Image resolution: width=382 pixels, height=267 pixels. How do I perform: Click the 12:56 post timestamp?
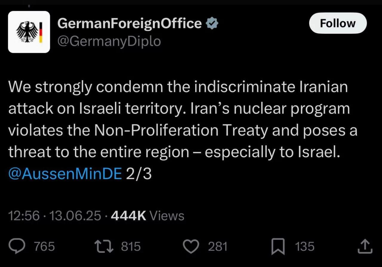[x=24, y=216]
